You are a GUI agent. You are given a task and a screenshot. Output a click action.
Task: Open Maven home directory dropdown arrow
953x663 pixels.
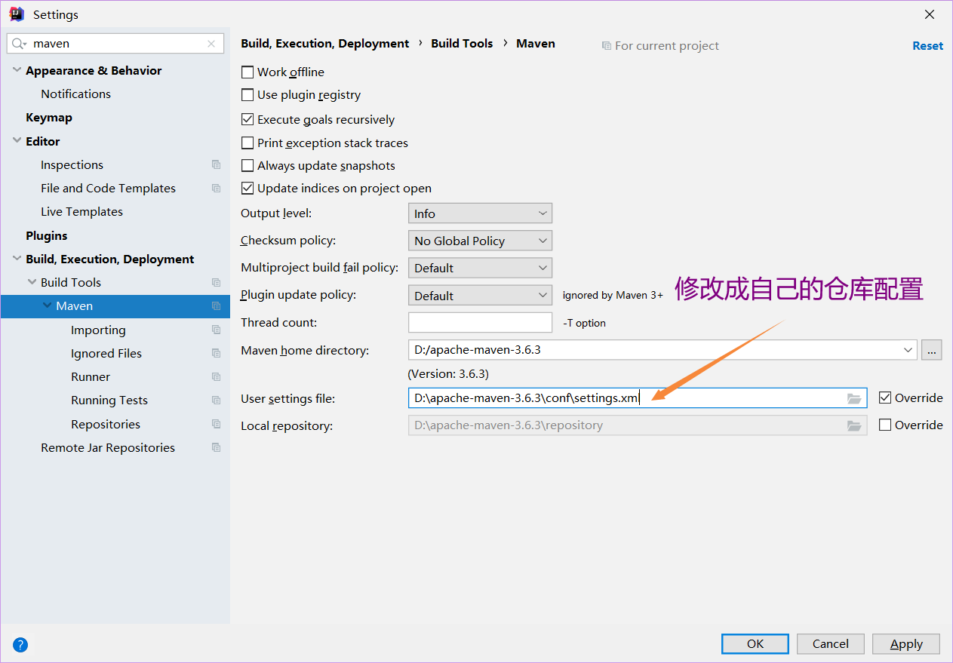[x=908, y=350]
